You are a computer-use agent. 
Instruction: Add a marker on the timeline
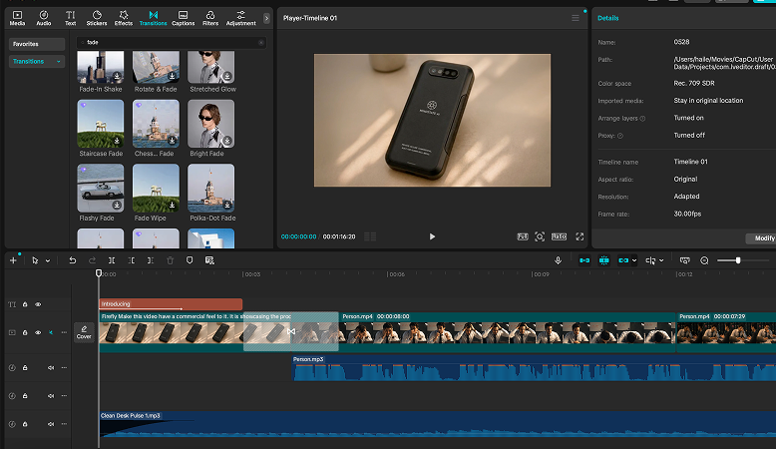coord(190,260)
